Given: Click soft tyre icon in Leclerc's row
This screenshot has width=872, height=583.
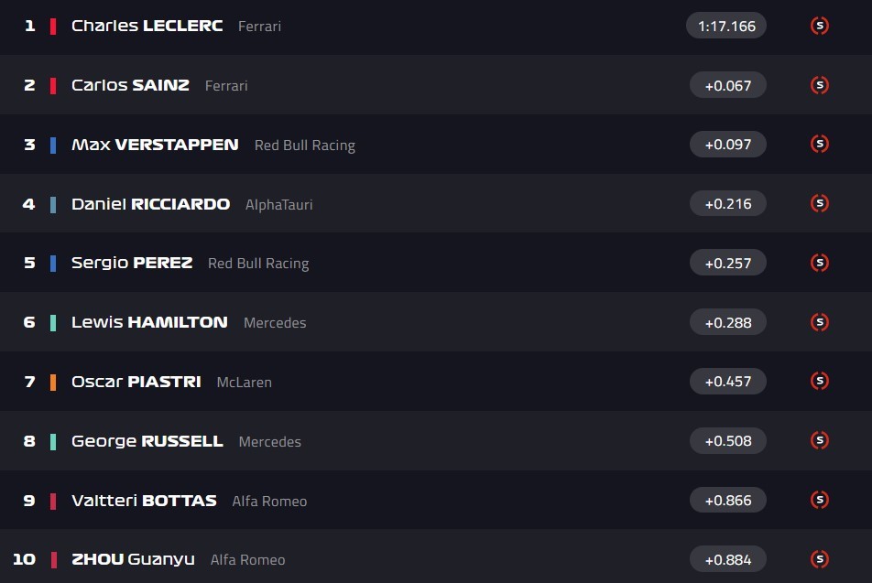Looking at the screenshot, I should (x=820, y=26).
